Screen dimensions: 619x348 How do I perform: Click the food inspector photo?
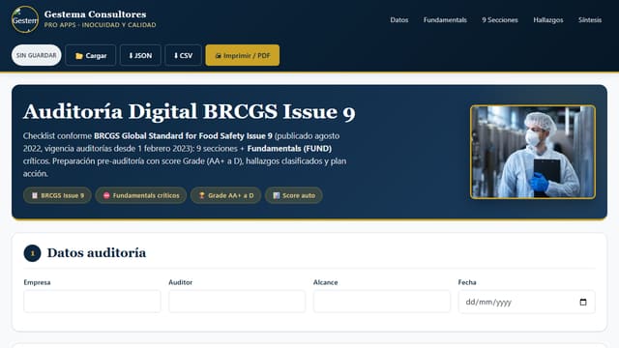point(533,152)
